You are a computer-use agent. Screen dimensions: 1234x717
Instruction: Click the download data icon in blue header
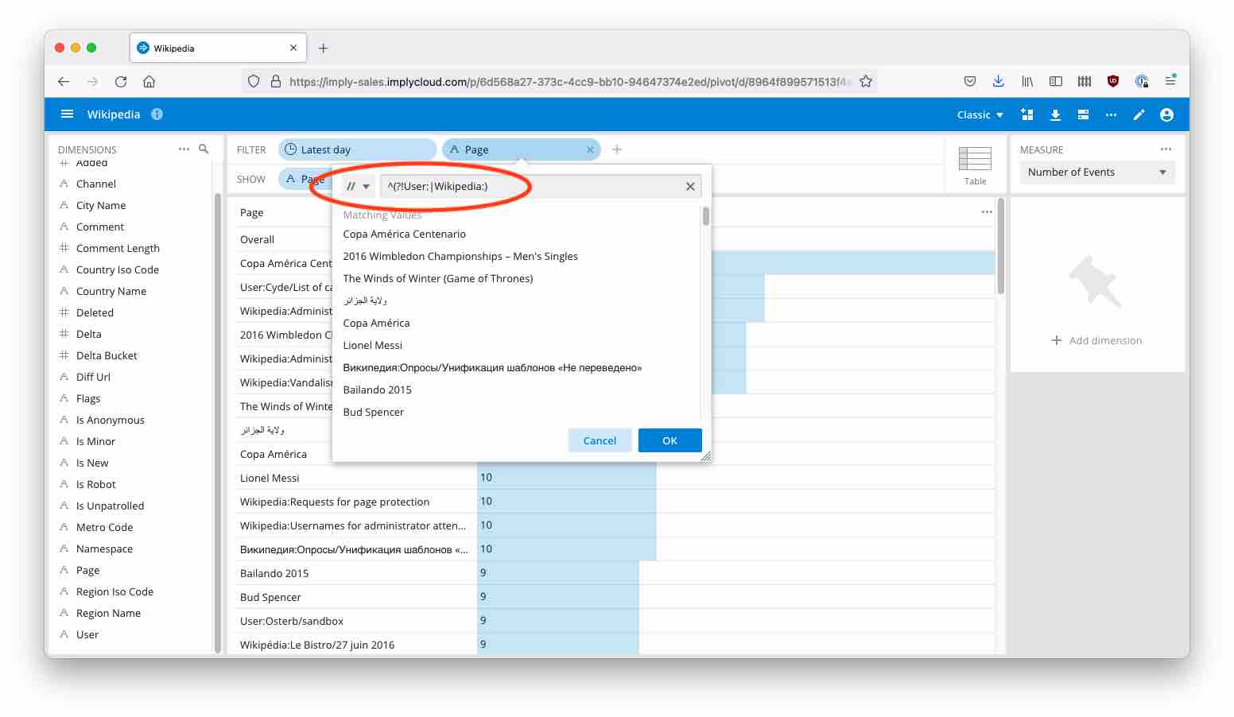pyautogui.click(x=1055, y=114)
